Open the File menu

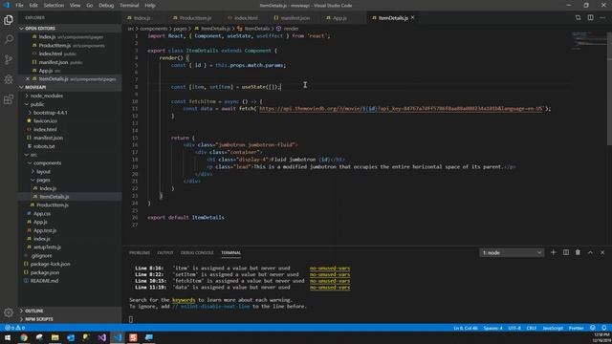point(19,6)
